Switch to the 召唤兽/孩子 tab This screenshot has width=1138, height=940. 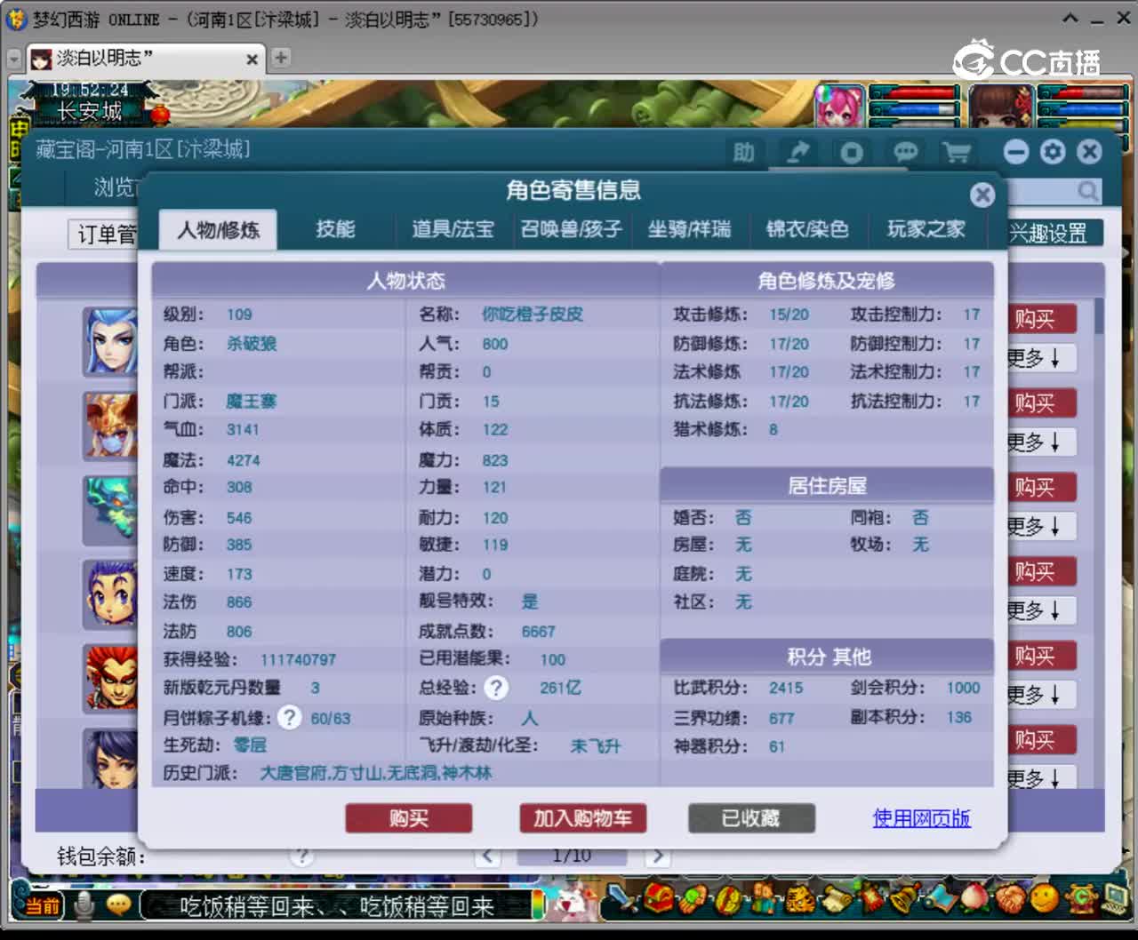tap(572, 229)
